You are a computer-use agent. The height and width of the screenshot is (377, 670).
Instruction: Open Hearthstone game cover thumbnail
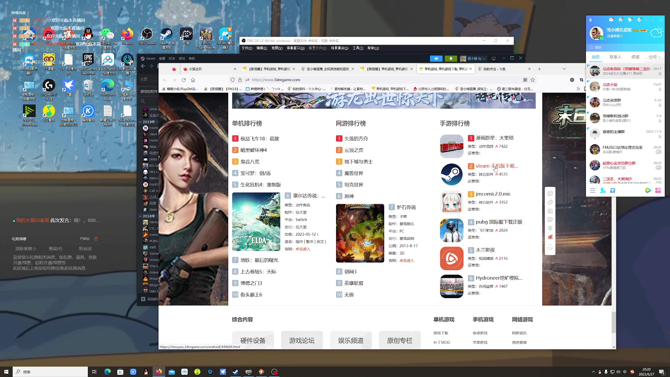click(x=360, y=233)
